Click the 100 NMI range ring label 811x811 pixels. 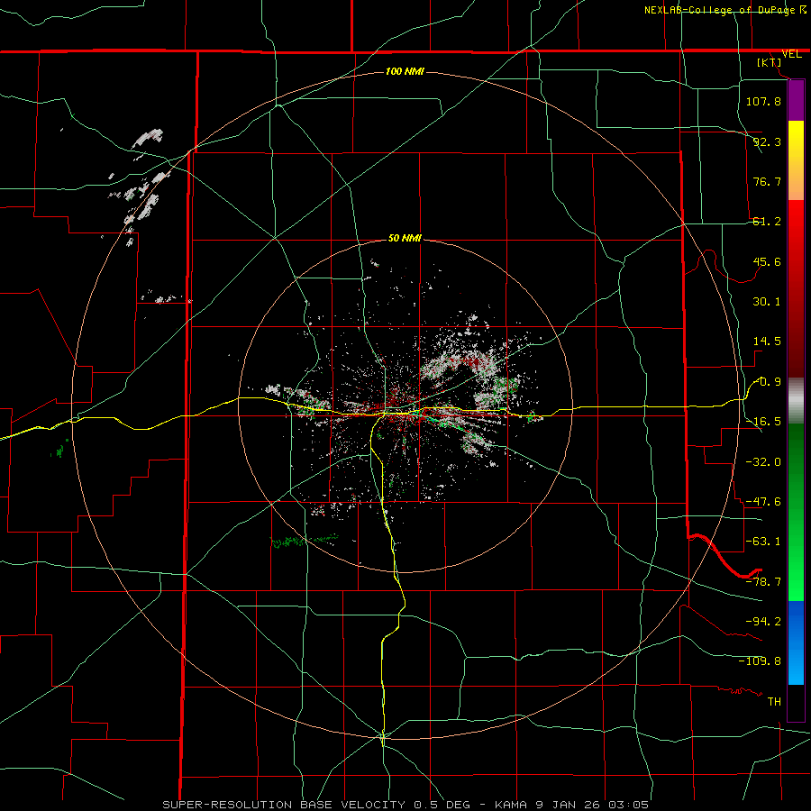(x=405, y=71)
